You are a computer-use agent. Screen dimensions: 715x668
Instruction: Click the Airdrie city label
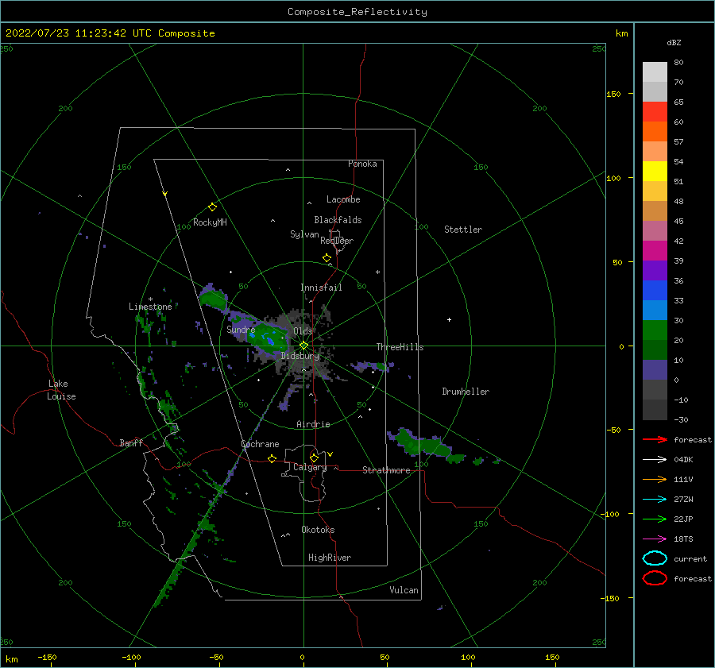pyautogui.click(x=313, y=424)
